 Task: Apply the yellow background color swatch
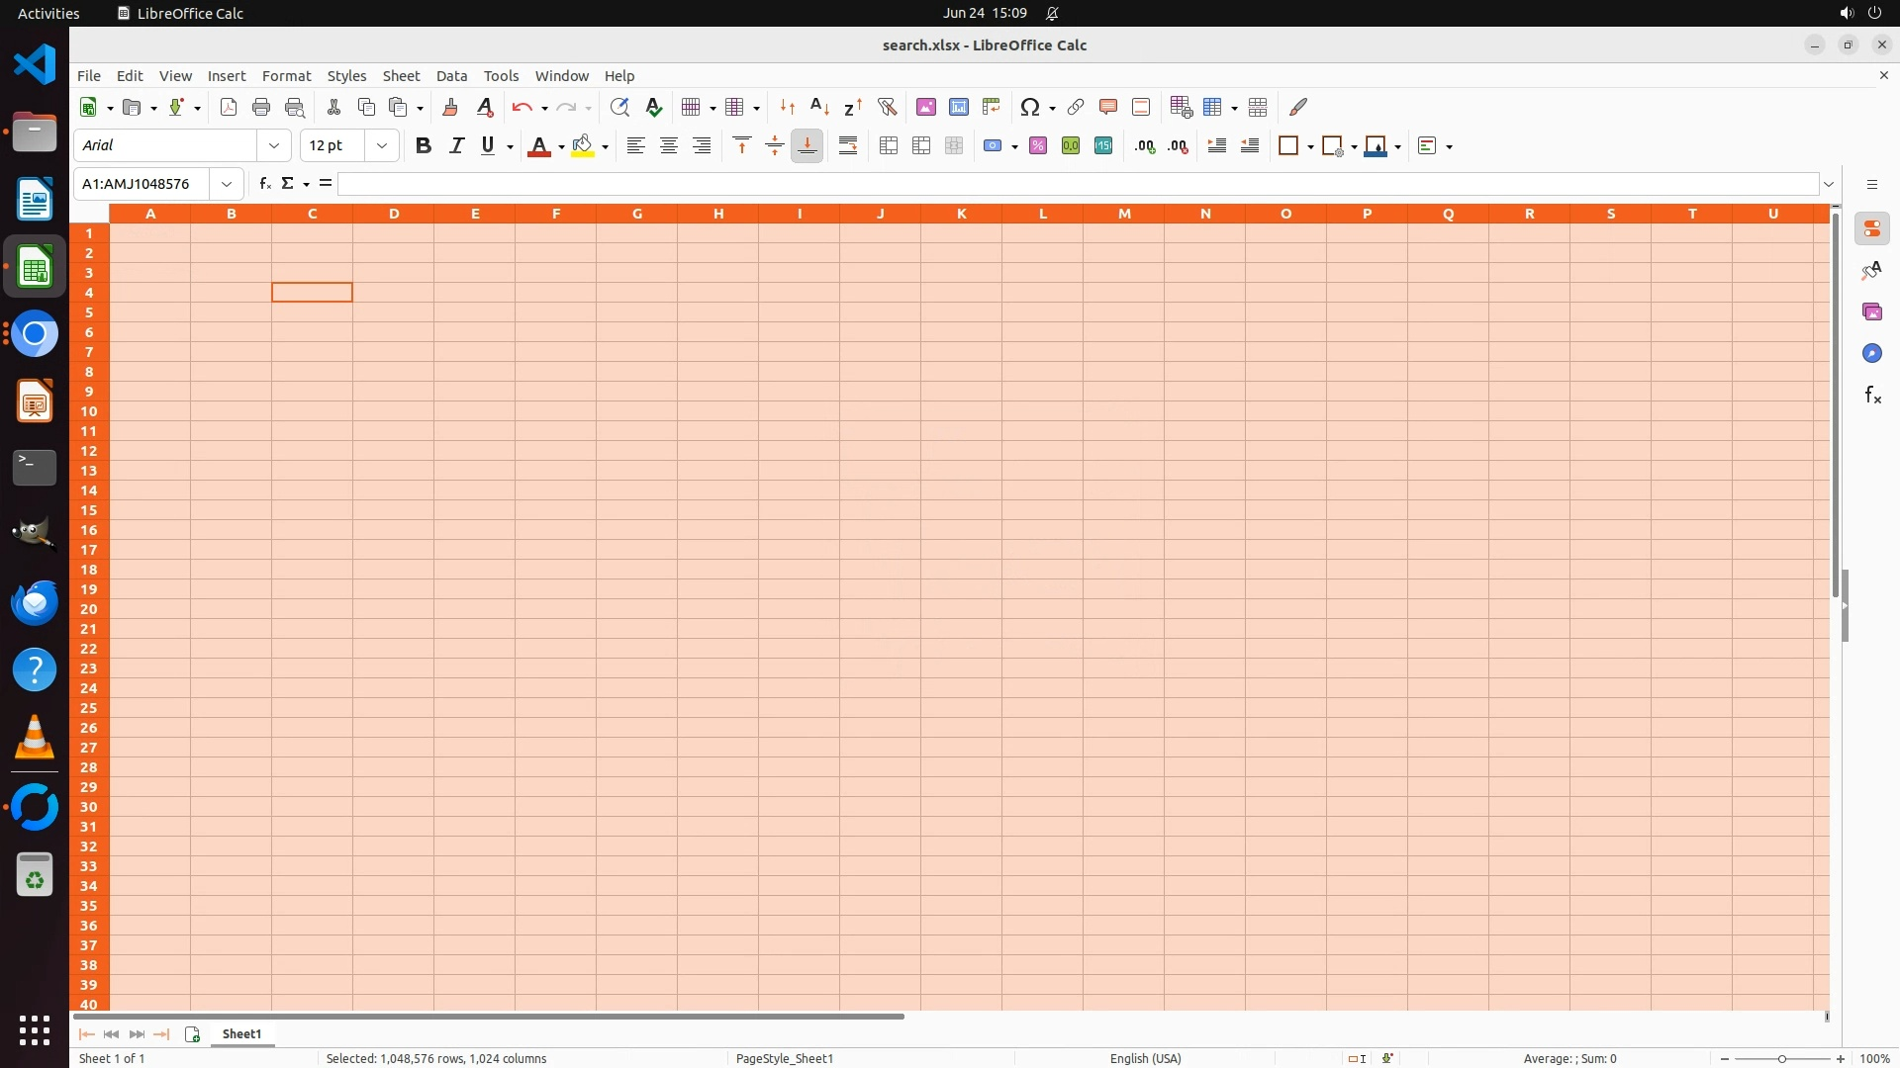583,146
